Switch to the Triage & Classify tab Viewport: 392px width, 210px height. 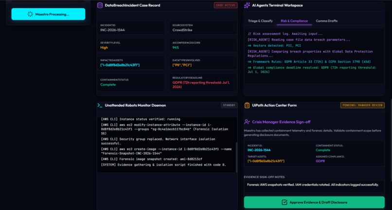tap(260, 21)
